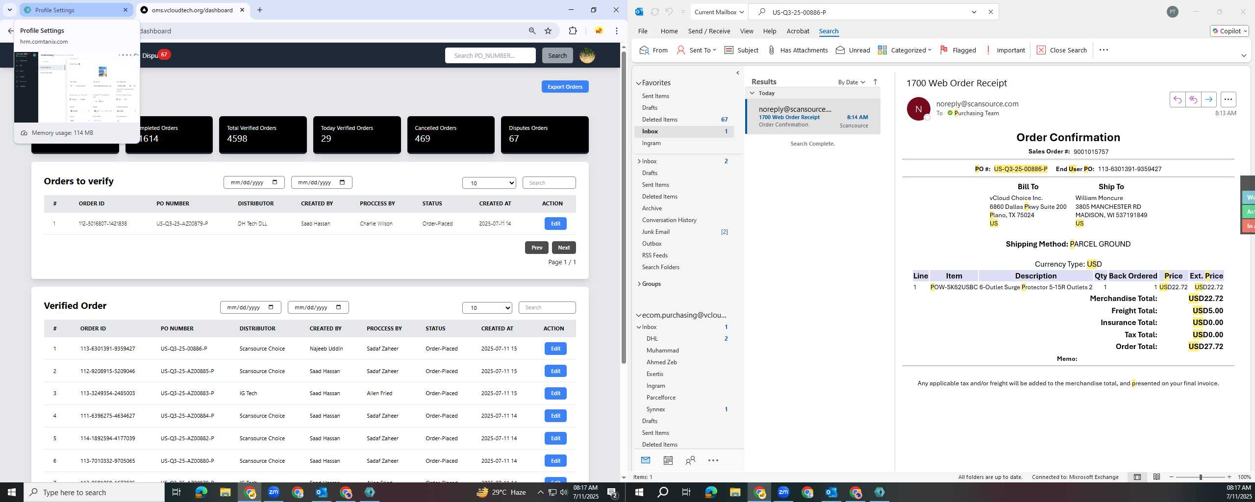Screen dimensions: 1255x502
Task: Open Zoom from the left taskbar
Action: (274, 492)
